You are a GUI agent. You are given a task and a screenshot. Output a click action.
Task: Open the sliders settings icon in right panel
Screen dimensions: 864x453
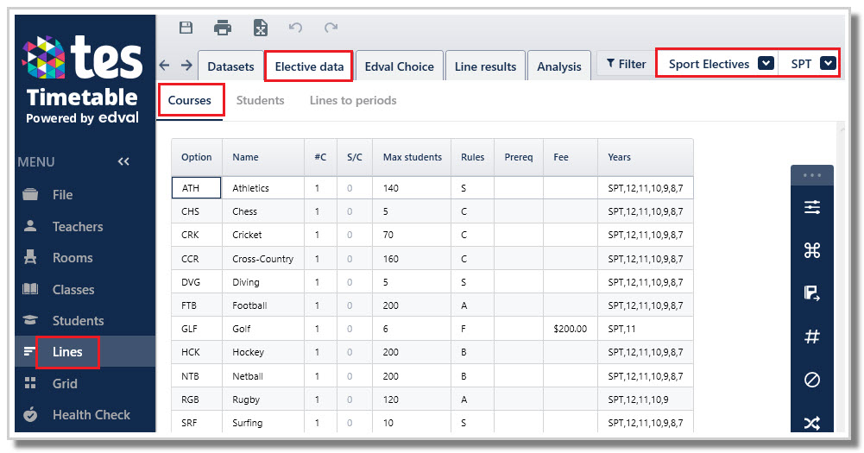[811, 207]
